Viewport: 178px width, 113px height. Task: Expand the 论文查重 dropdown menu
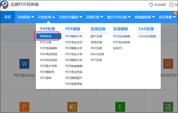coord(167,17)
